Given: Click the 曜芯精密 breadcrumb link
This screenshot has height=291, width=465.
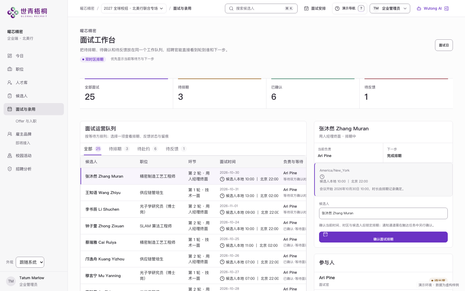Looking at the screenshot, I should (87, 8).
